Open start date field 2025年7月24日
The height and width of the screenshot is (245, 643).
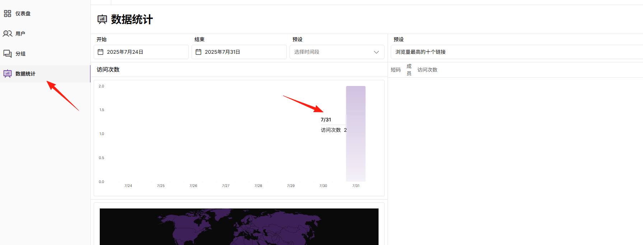(141, 52)
